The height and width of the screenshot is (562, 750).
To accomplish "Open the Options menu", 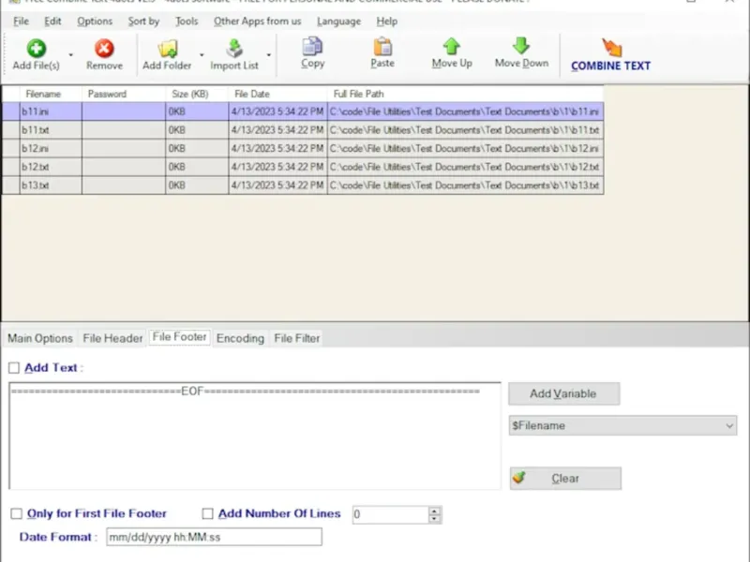I will click(x=95, y=21).
